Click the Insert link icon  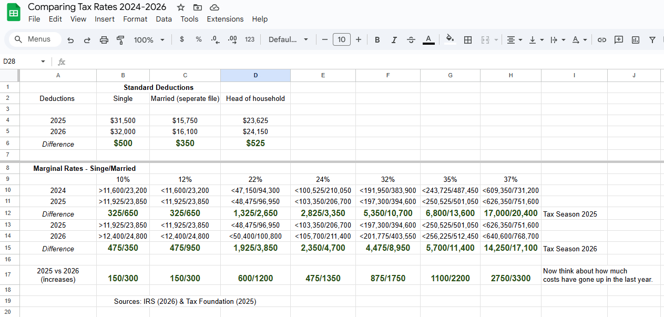[x=602, y=40]
